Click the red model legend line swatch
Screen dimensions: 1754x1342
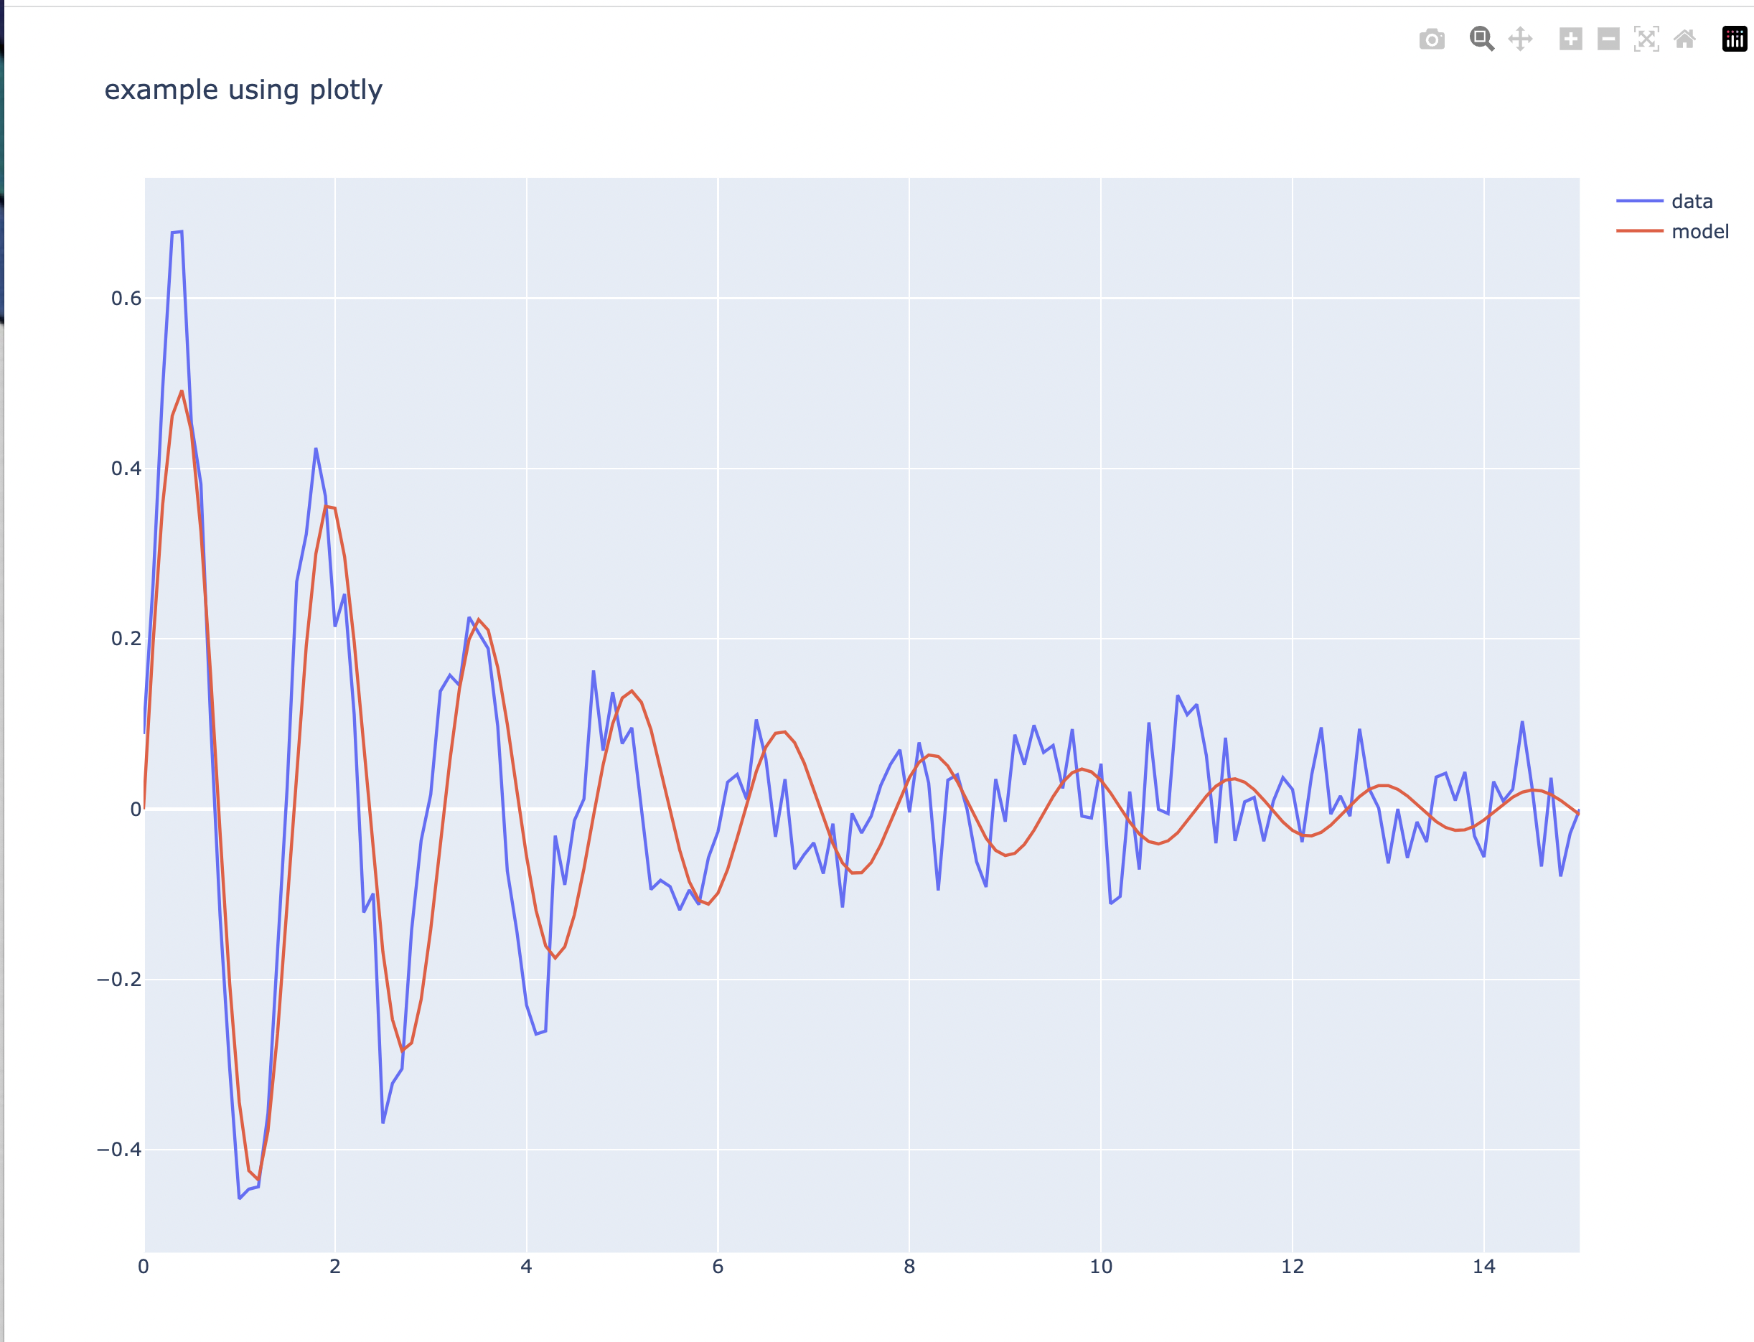click(1639, 232)
